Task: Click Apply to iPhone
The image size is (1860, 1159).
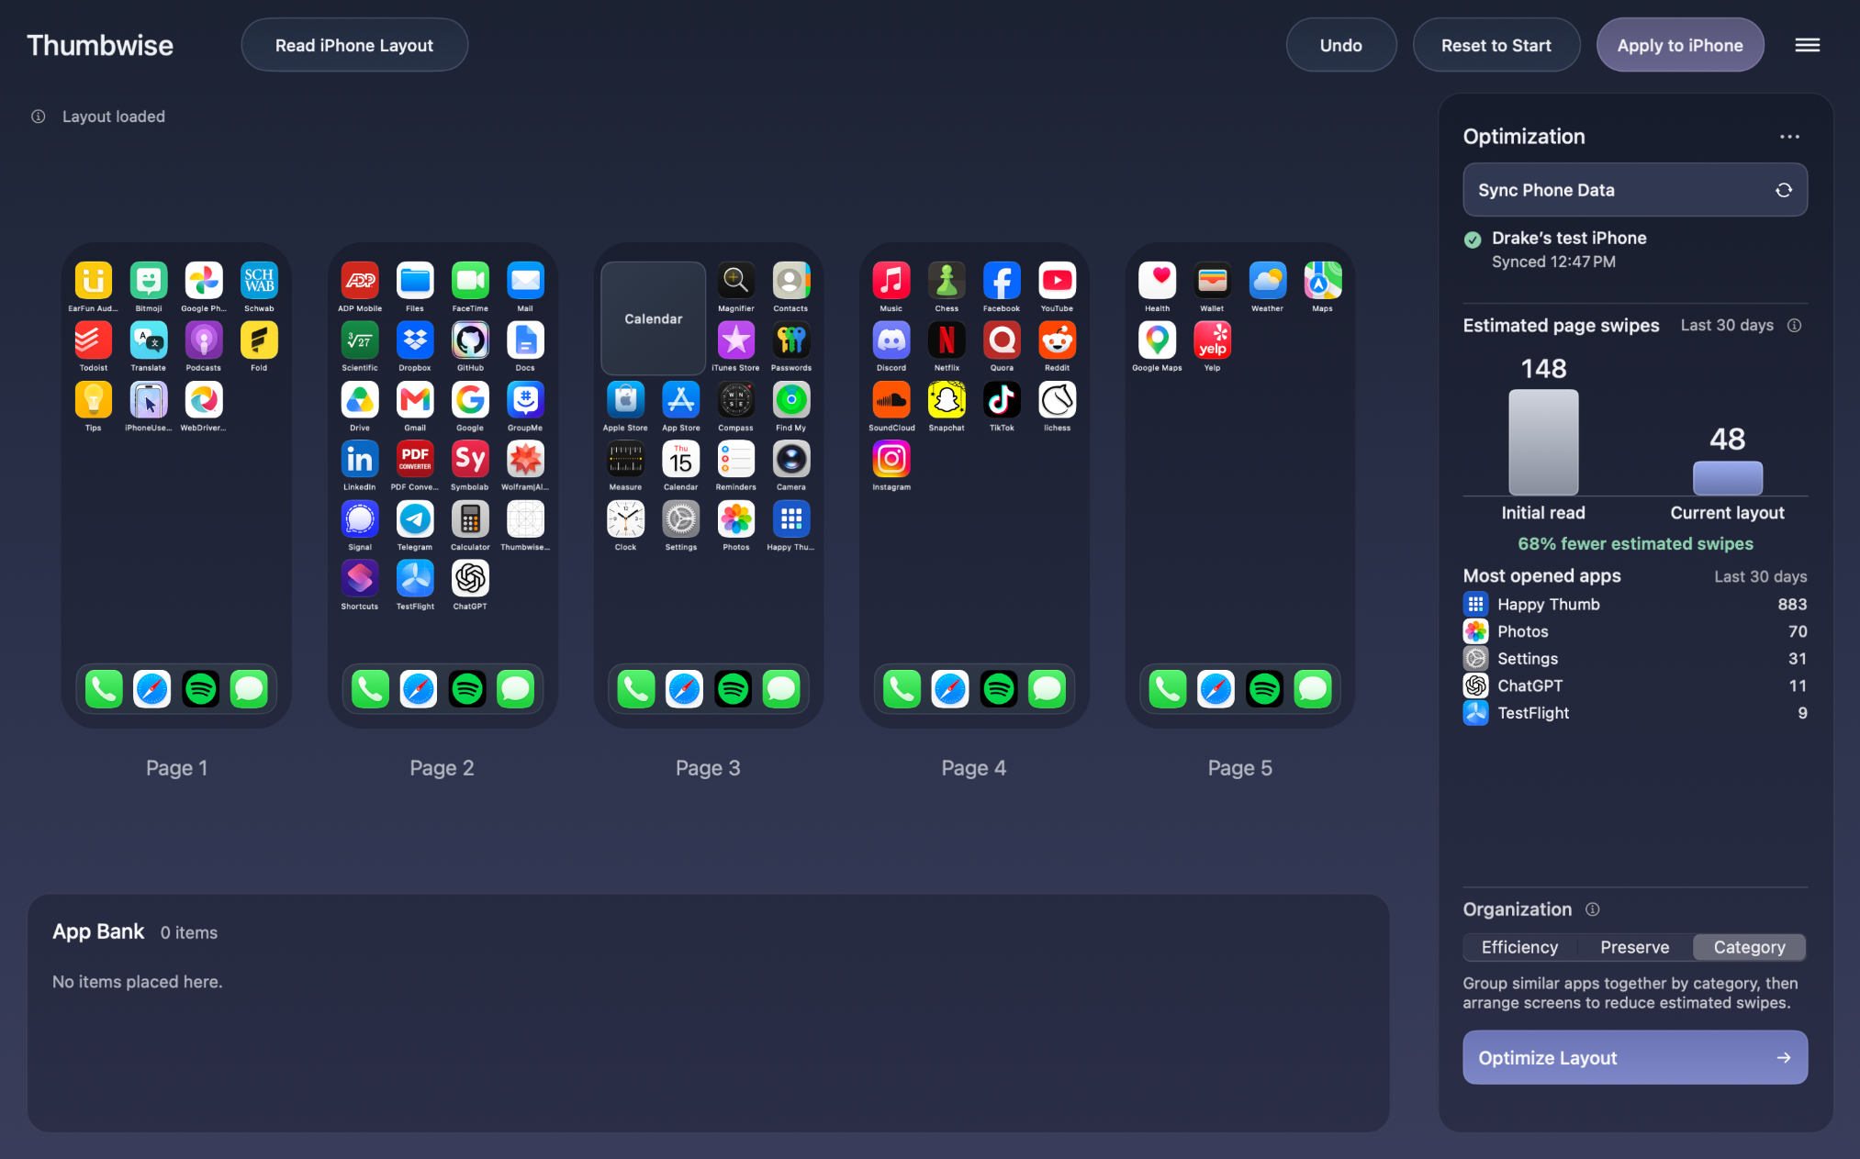Action: (x=1680, y=45)
